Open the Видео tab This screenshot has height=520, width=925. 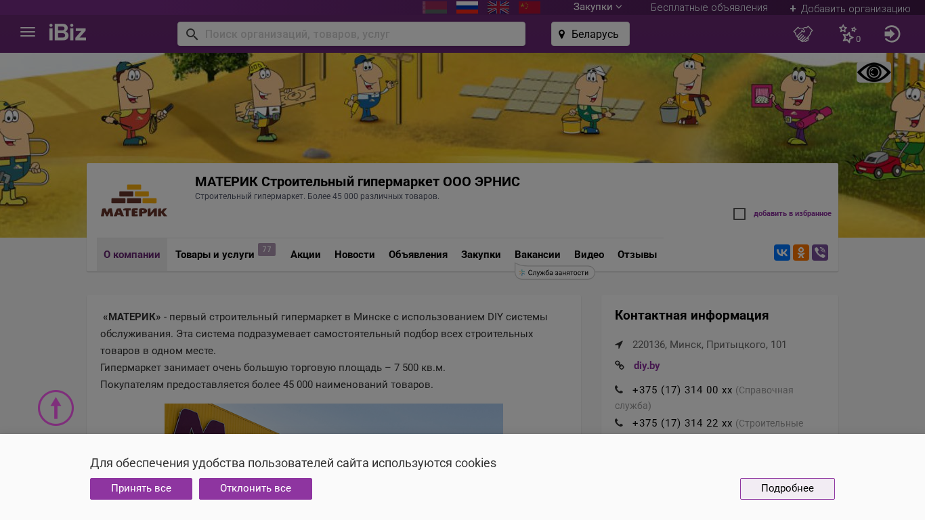pos(589,255)
